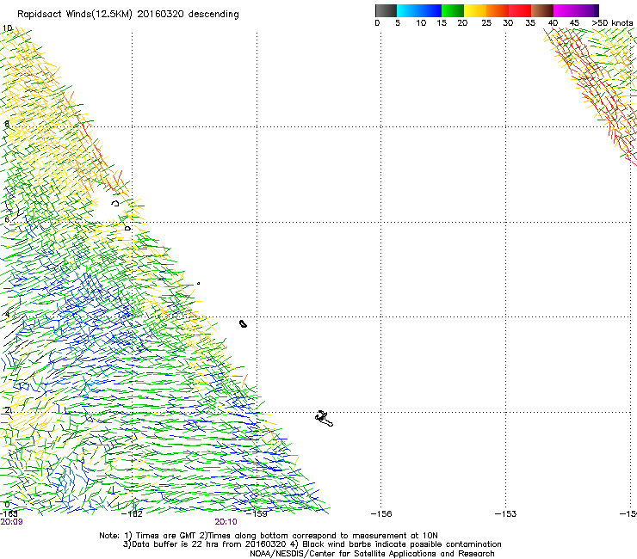Click the green 15–20 knots color bar segment

[x=453, y=10]
